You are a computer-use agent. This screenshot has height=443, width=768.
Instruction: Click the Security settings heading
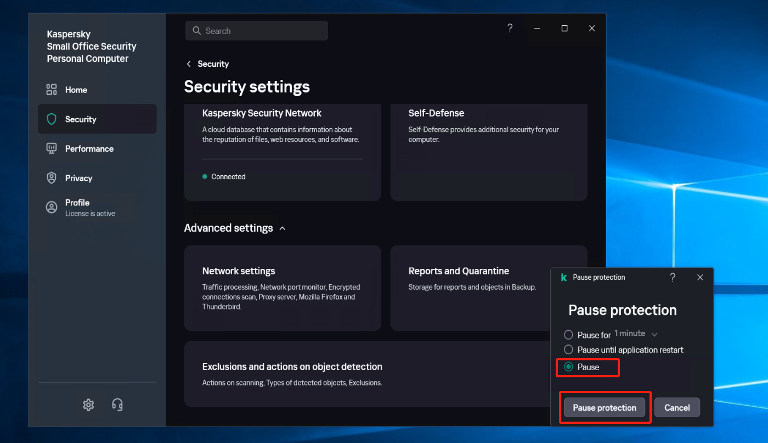click(x=247, y=87)
